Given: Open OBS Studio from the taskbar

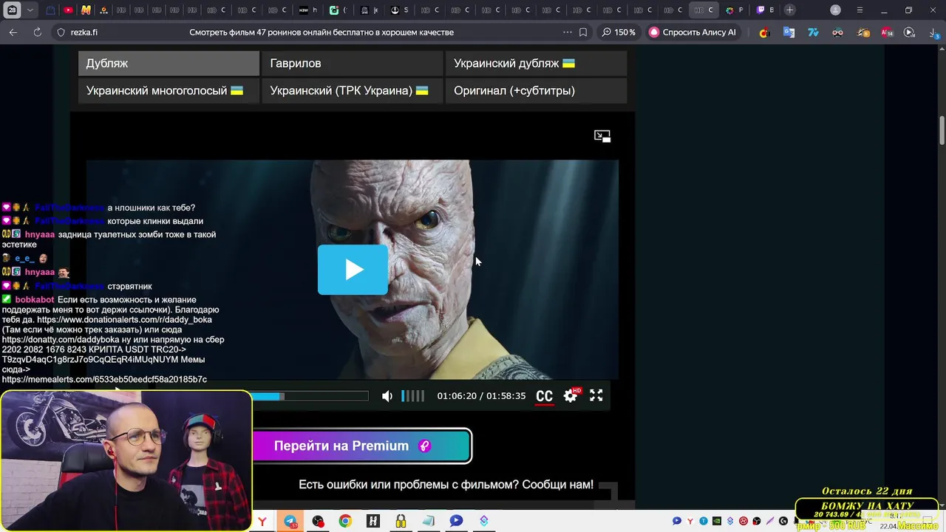Looking at the screenshot, I should 318,521.
